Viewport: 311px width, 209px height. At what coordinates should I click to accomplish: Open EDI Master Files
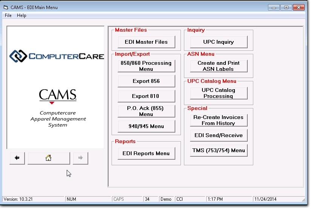tap(146, 42)
